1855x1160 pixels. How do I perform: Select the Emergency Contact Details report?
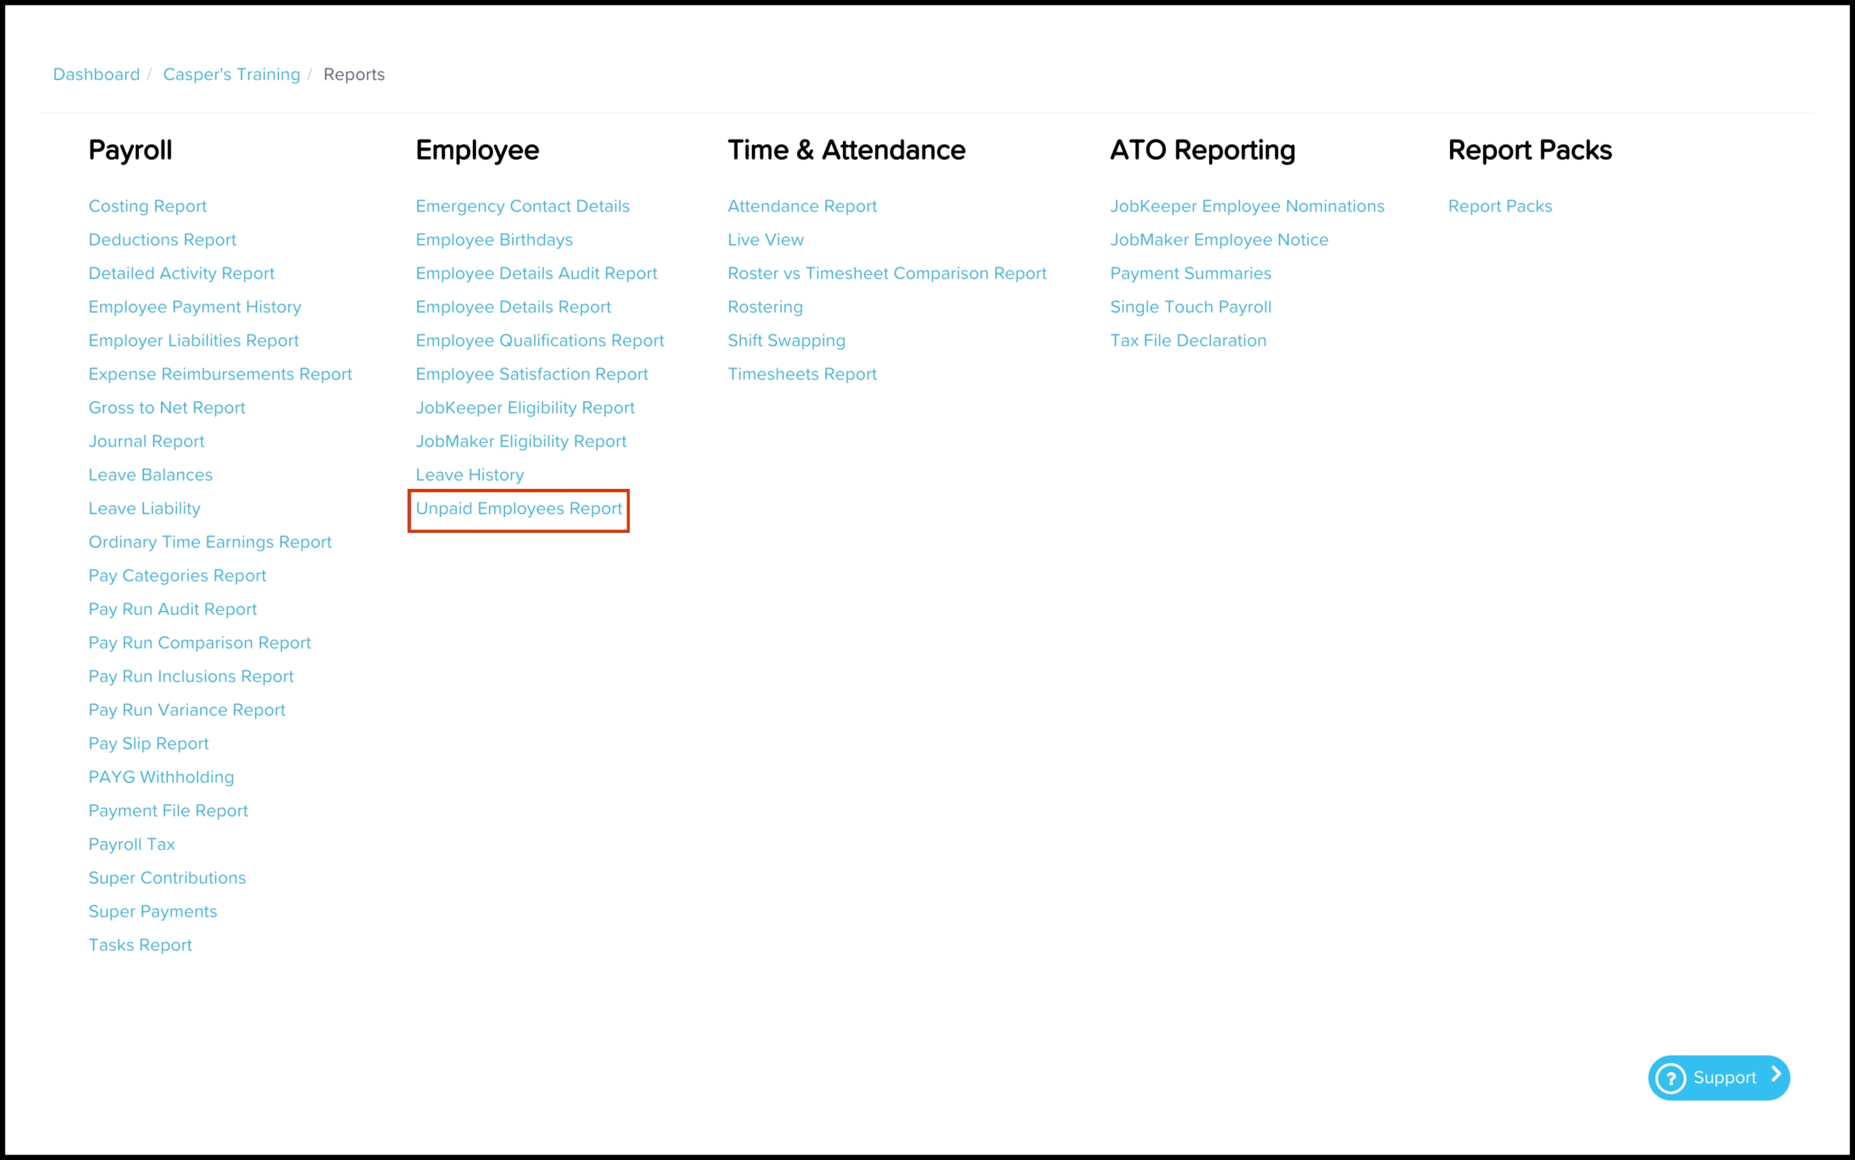pyautogui.click(x=523, y=207)
